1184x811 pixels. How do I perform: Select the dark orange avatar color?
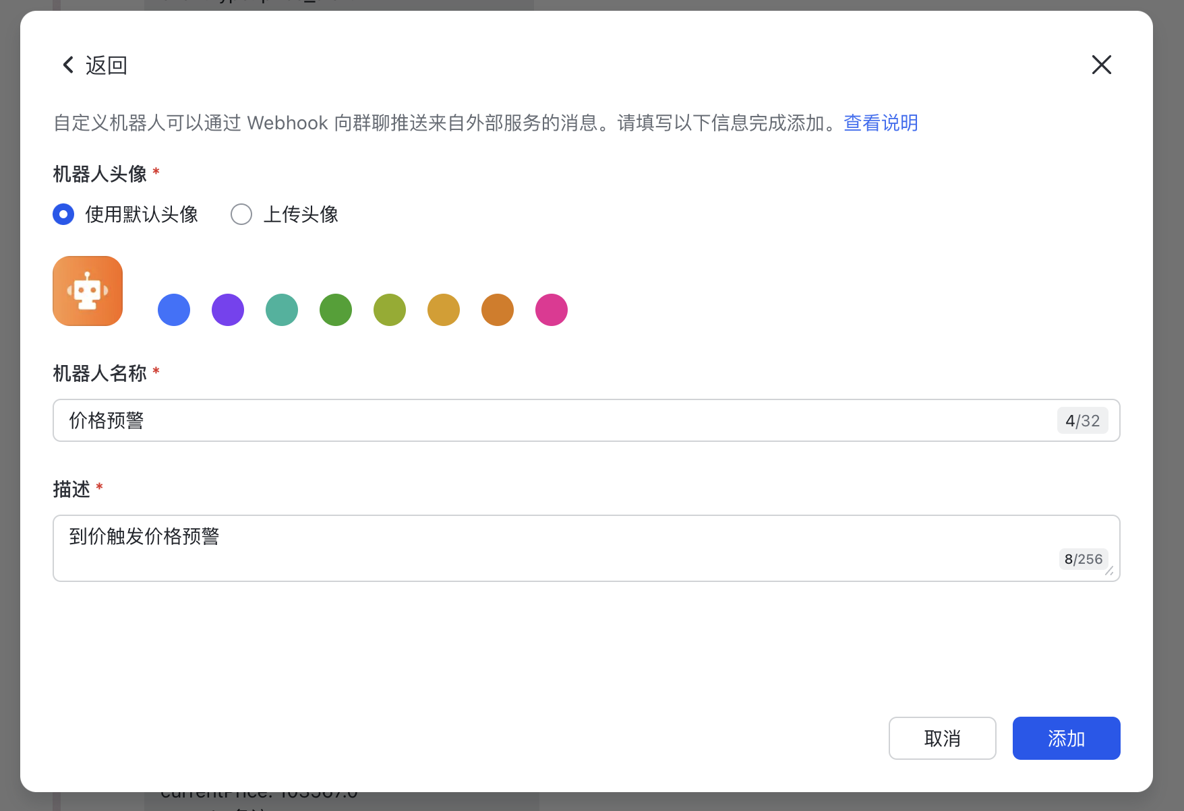tap(497, 310)
